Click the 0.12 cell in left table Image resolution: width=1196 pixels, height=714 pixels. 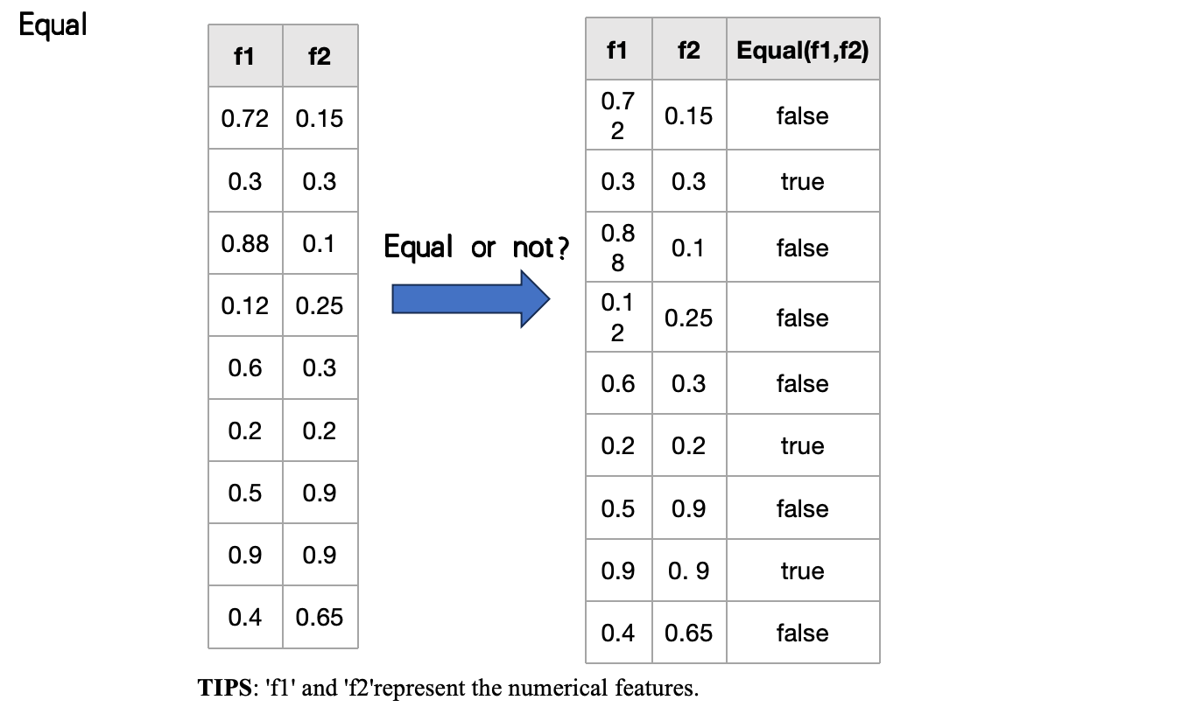[245, 306]
